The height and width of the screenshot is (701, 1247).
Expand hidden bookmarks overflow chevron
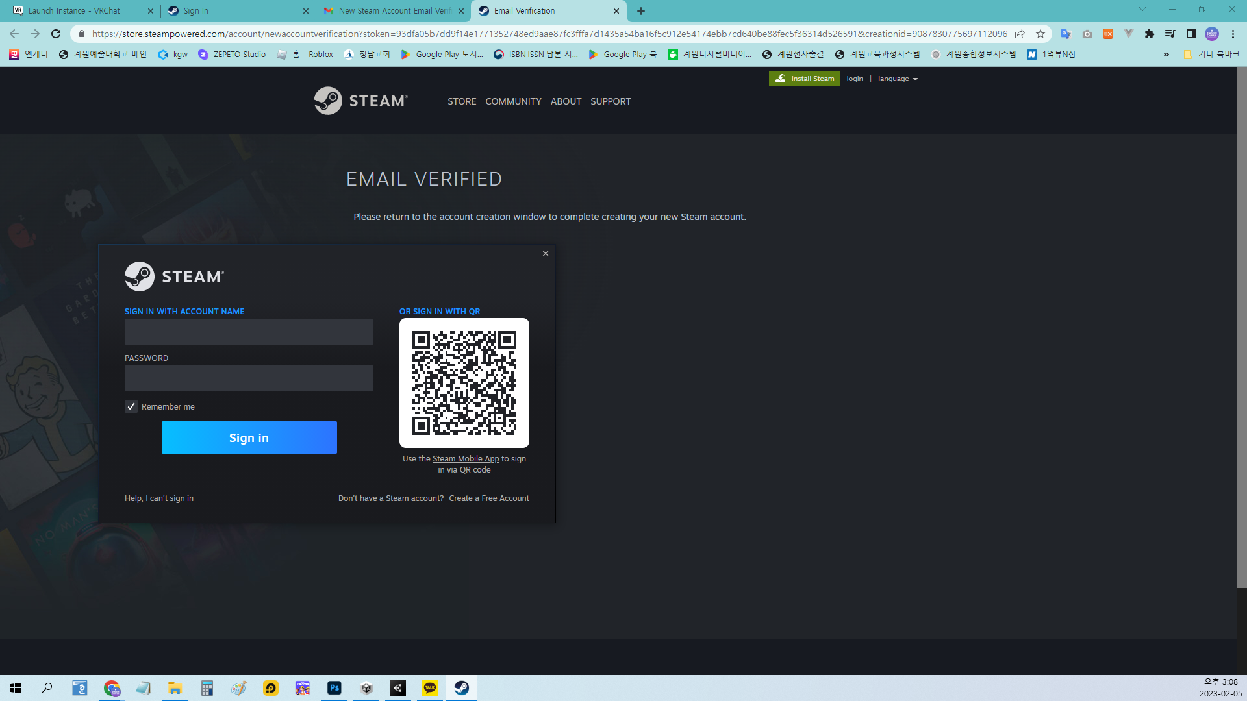[x=1166, y=55]
